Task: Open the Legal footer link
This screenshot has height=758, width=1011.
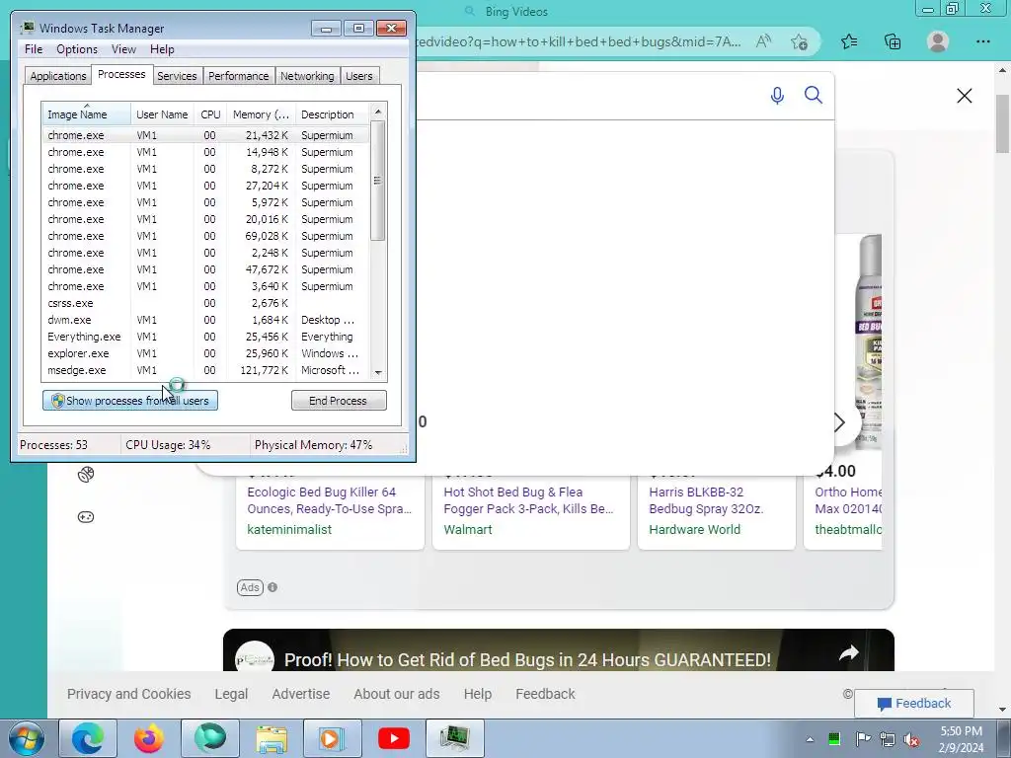Action: pyautogui.click(x=231, y=694)
